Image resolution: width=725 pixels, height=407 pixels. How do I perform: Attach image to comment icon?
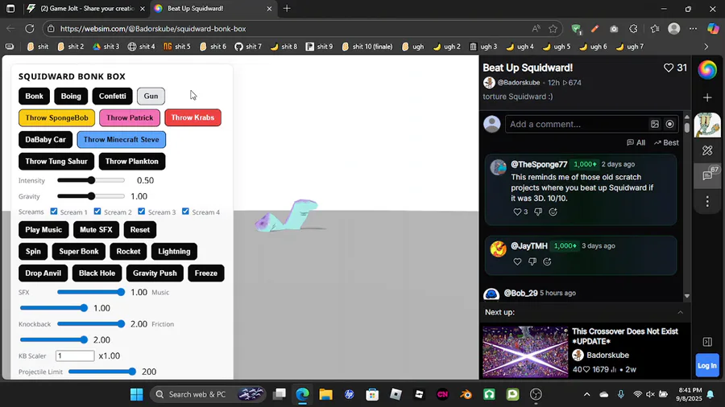click(655, 124)
